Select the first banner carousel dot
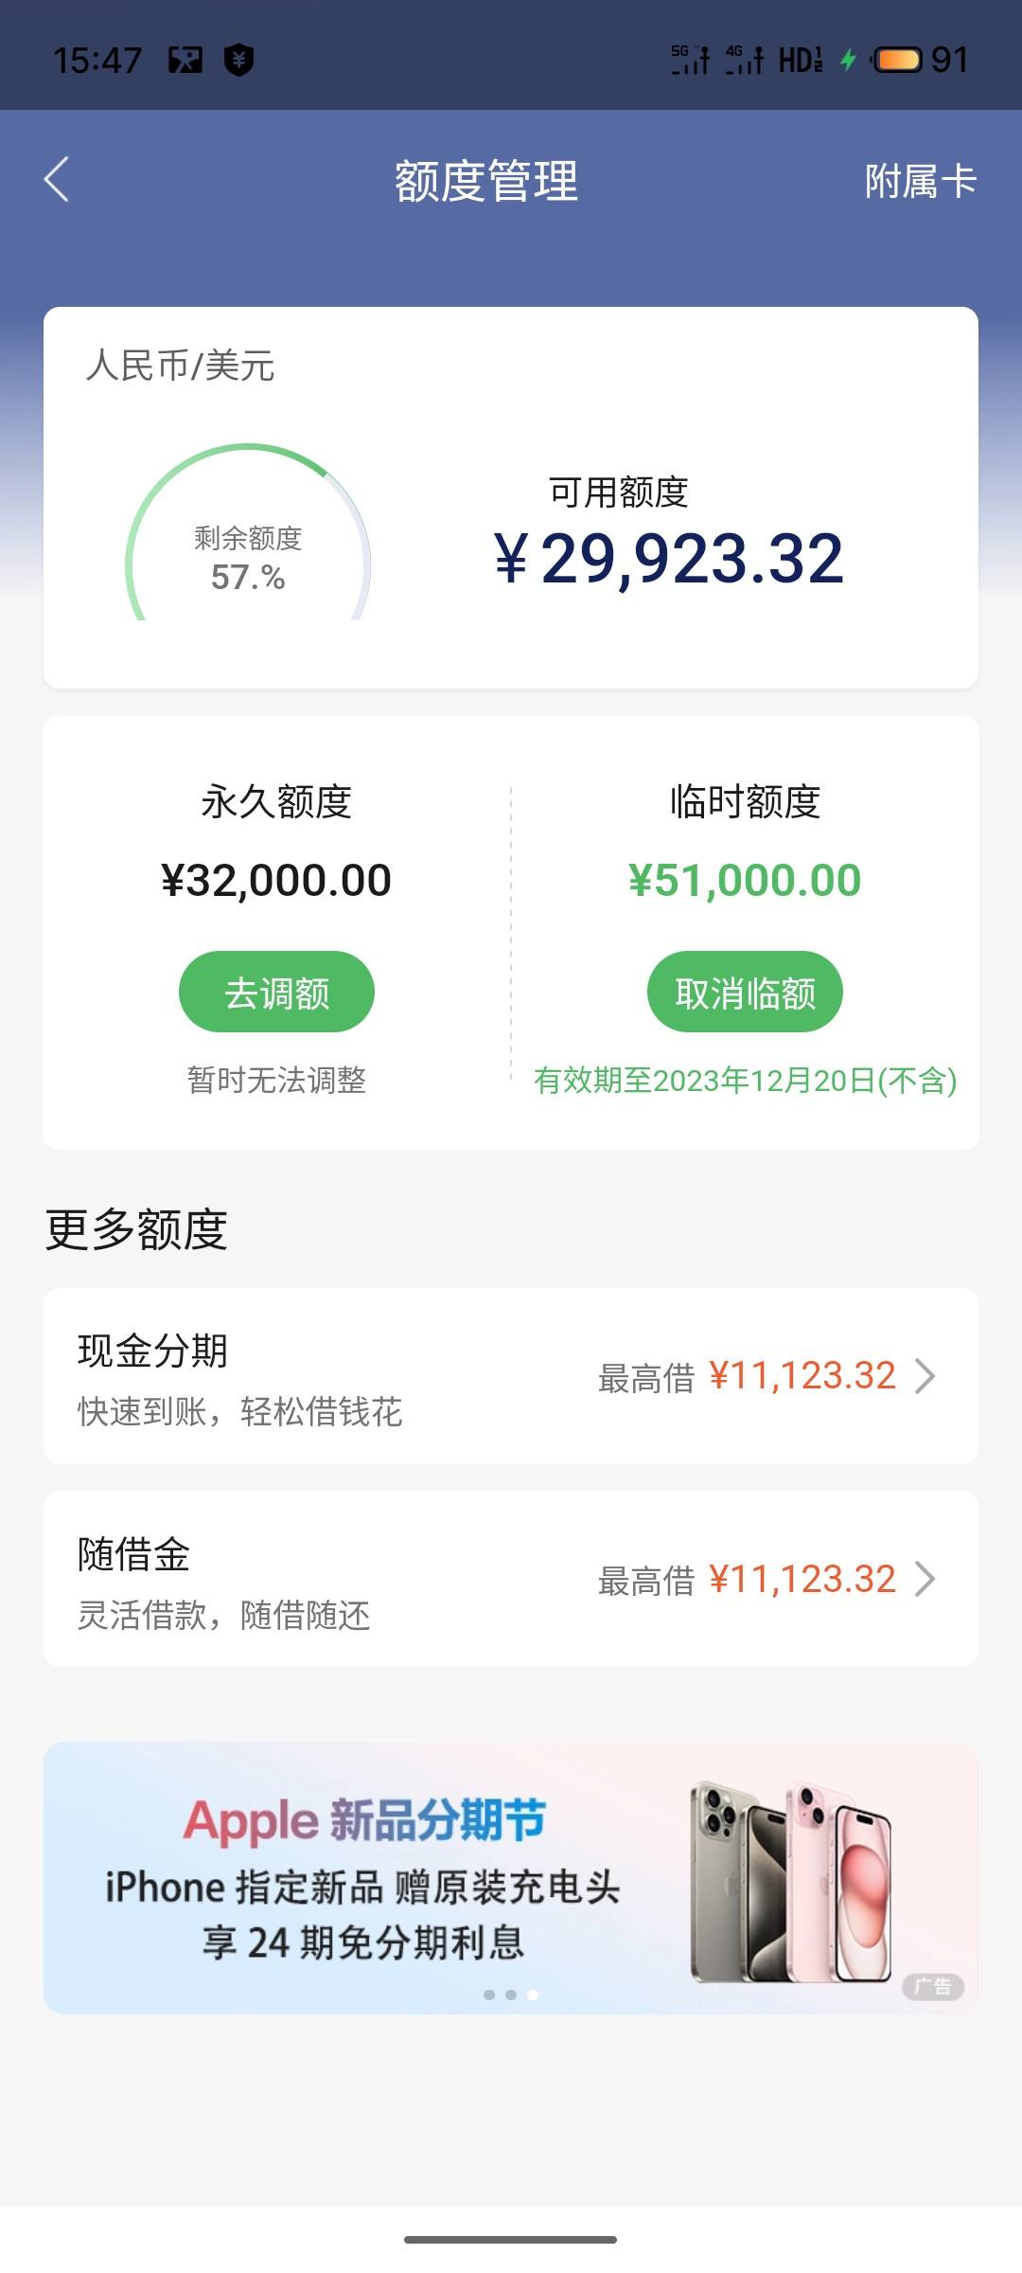 click(489, 1995)
